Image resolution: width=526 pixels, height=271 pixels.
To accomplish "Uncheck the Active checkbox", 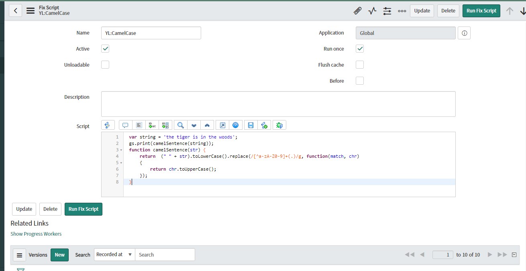I will tap(105, 49).
